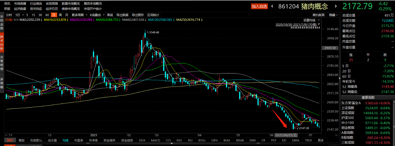The height and width of the screenshot is (146, 395).
Task: Click the 2020/10/30-2021/7/9 date range link
Action: [296, 24]
